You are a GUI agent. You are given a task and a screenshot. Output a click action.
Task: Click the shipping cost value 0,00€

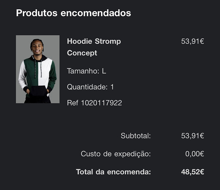(194, 154)
